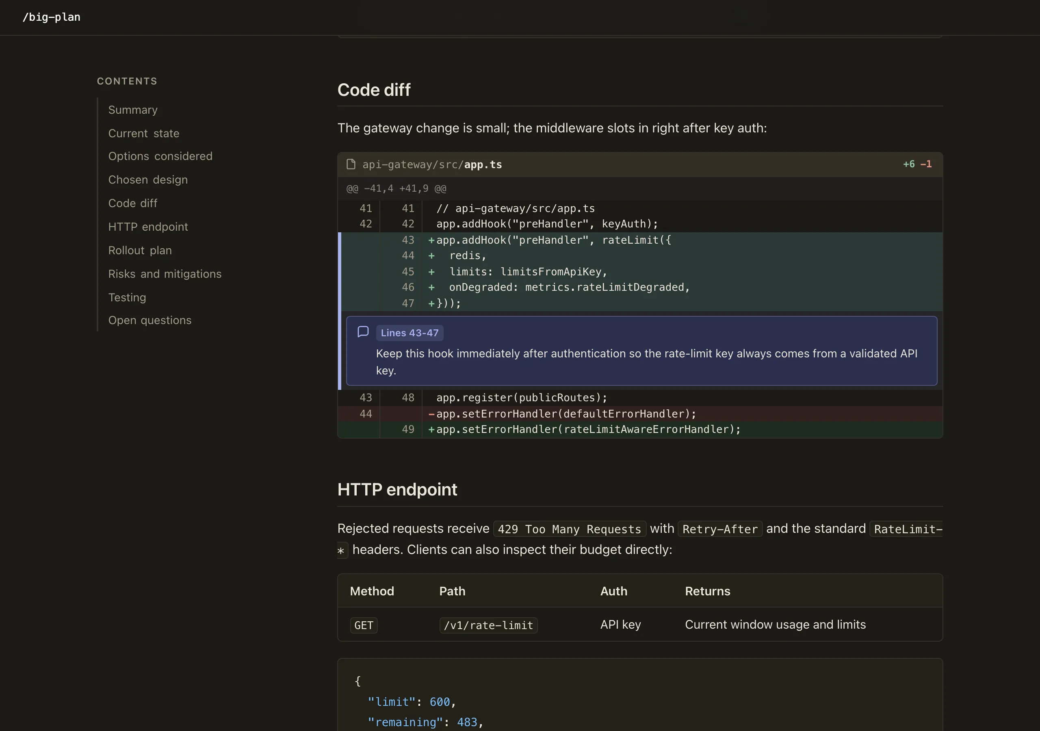Click the CONTENTS sidebar heading
This screenshot has width=1040, height=731.
point(127,81)
